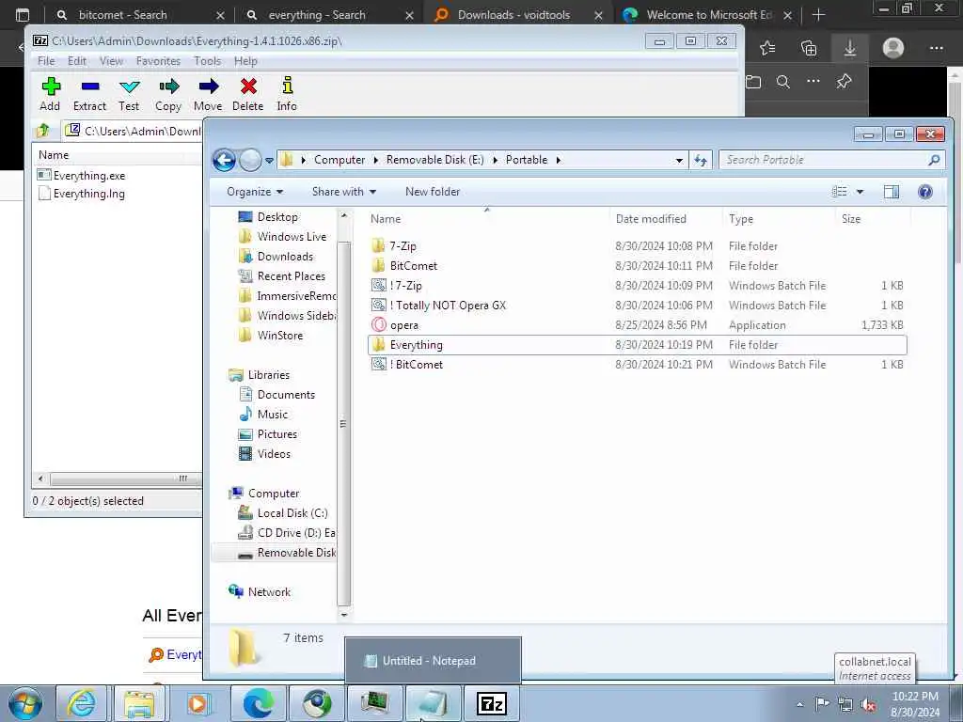The width and height of the screenshot is (963, 722).
Task: Open the views options dropdown arrow
Action: click(x=860, y=192)
